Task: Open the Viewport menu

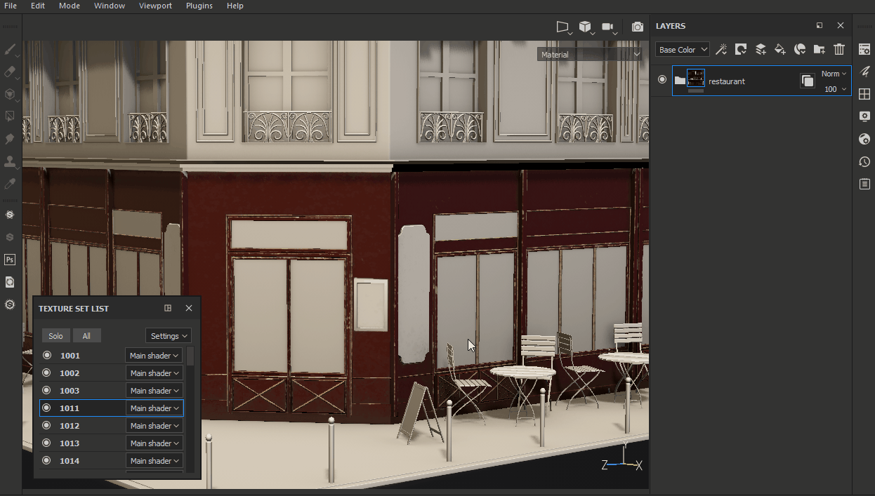Action: coord(155,6)
